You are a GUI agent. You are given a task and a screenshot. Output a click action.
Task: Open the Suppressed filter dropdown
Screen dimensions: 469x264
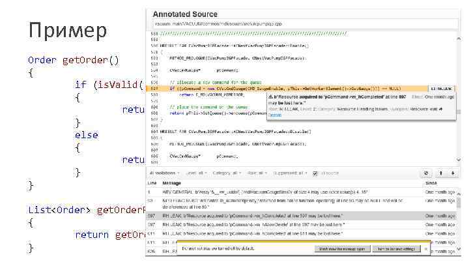(x=290, y=173)
